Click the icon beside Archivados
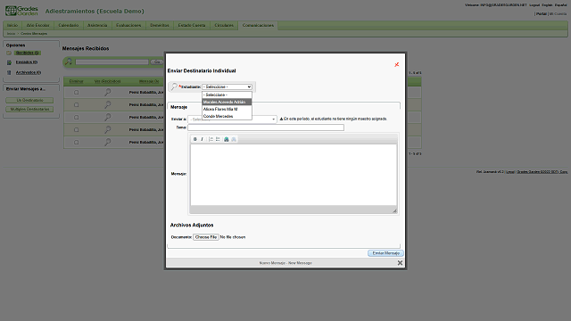The width and height of the screenshot is (571, 321). point(9,73)
